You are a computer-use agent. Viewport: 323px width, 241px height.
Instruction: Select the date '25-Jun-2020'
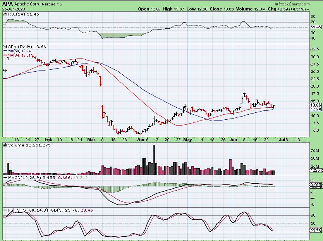click(14, 9)
